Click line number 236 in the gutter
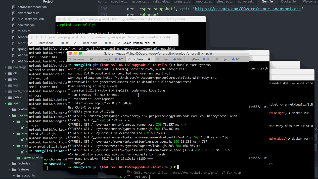 click(x=104, y=9)
